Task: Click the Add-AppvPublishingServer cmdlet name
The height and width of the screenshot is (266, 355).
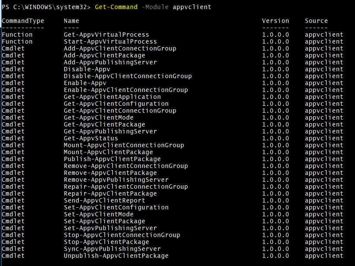Action: (110, 62)
